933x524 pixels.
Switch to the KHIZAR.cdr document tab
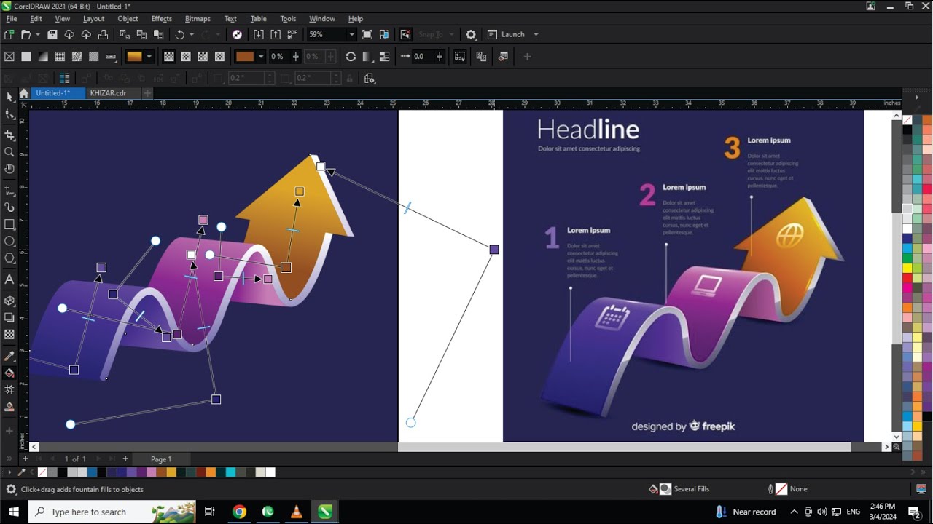tap(108, 93)
